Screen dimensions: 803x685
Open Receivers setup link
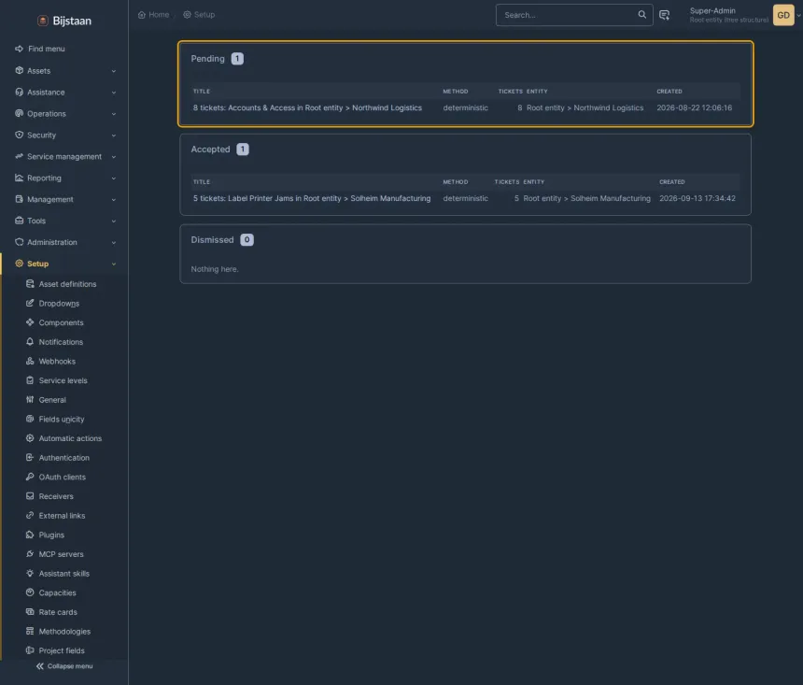click(x=56, y=496)
